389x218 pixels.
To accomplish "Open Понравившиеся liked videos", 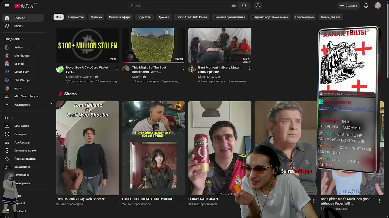I will pos(23,159).
